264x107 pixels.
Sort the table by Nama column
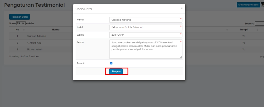click(x=56, y=30)
